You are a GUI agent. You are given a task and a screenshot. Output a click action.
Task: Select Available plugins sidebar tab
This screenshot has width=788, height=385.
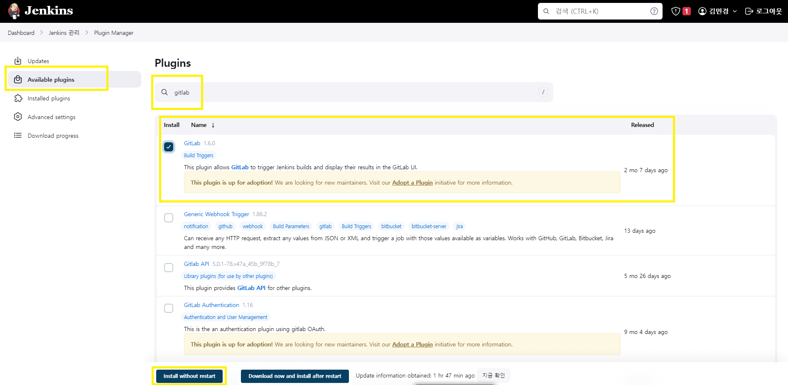coord(74,79)
